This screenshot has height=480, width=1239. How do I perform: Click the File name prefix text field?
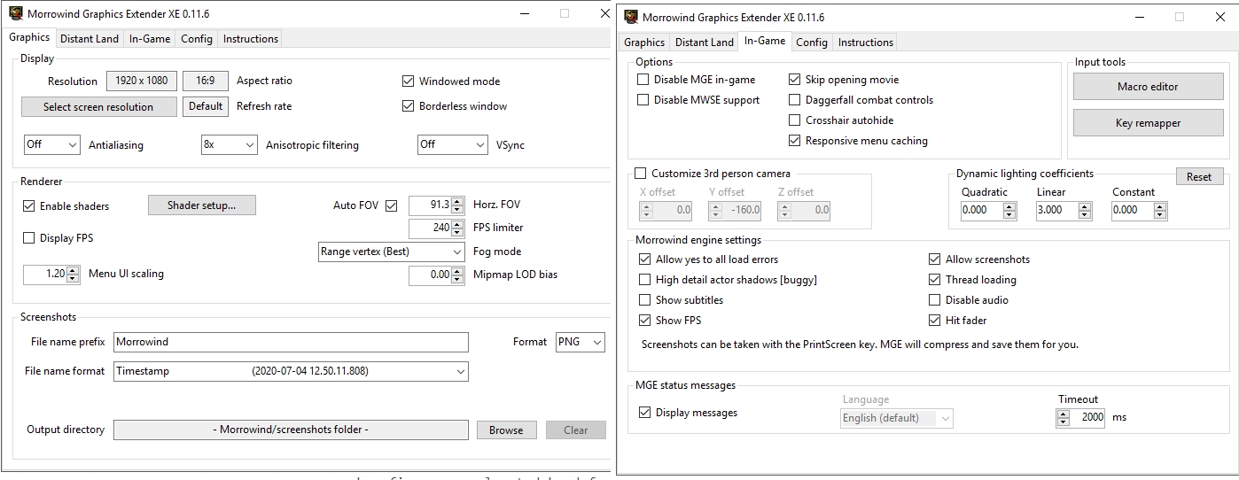tap(291, 342)
